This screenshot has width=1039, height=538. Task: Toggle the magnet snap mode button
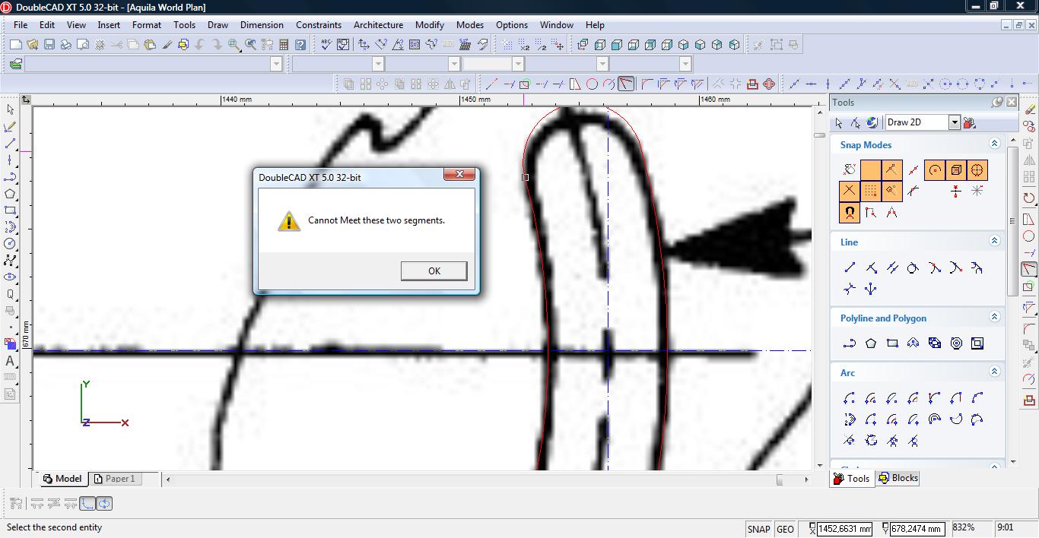pyautogui.click(x=850, y=213)
